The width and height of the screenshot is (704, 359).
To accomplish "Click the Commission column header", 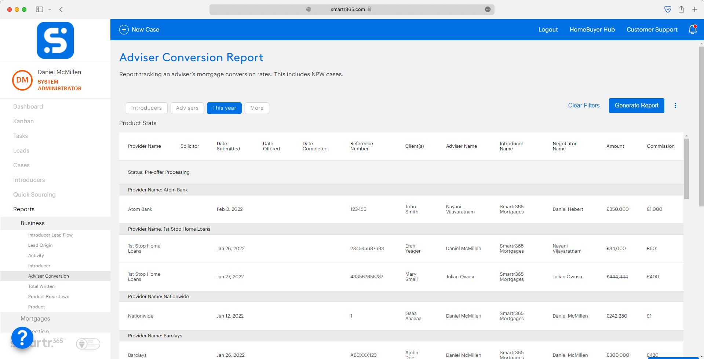I will [660, 146].
